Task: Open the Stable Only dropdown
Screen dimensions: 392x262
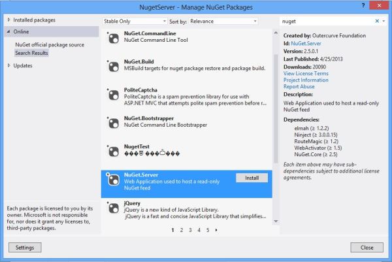Action: [133, 21]
